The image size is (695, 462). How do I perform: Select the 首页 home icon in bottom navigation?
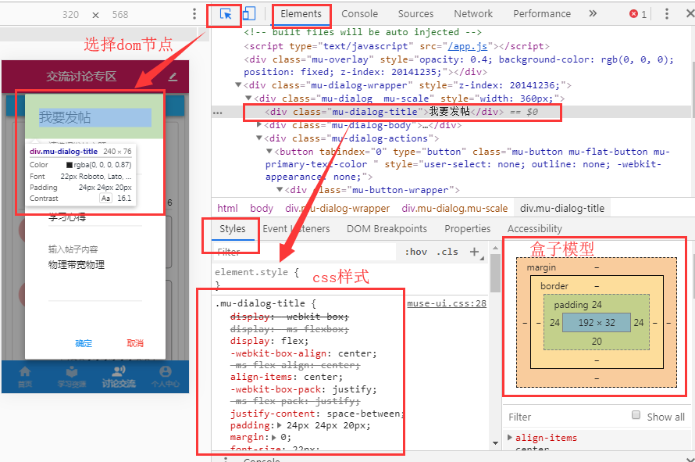tap(25, 371)
